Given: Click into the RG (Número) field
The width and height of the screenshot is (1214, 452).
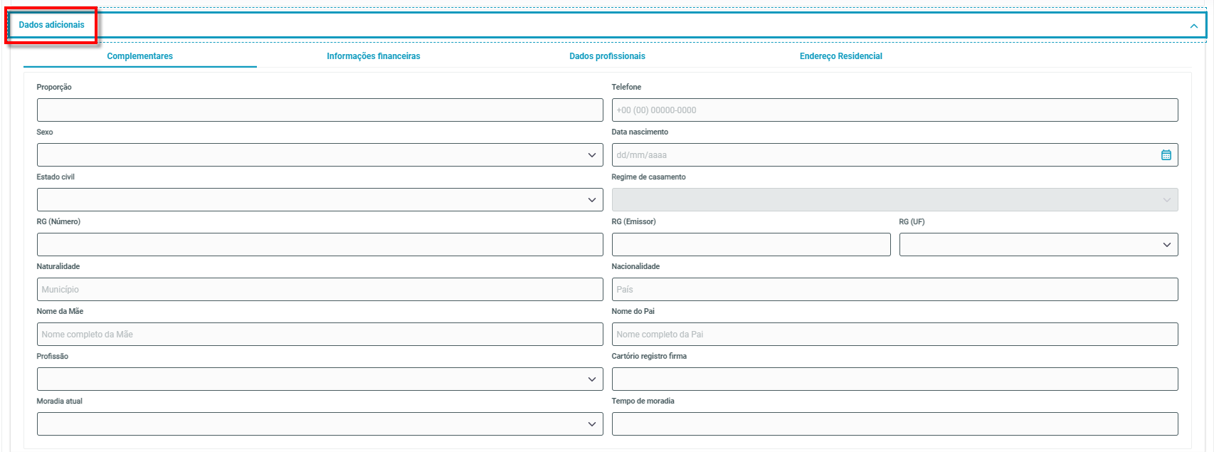Looking at the screenshot, I should 320,245.
